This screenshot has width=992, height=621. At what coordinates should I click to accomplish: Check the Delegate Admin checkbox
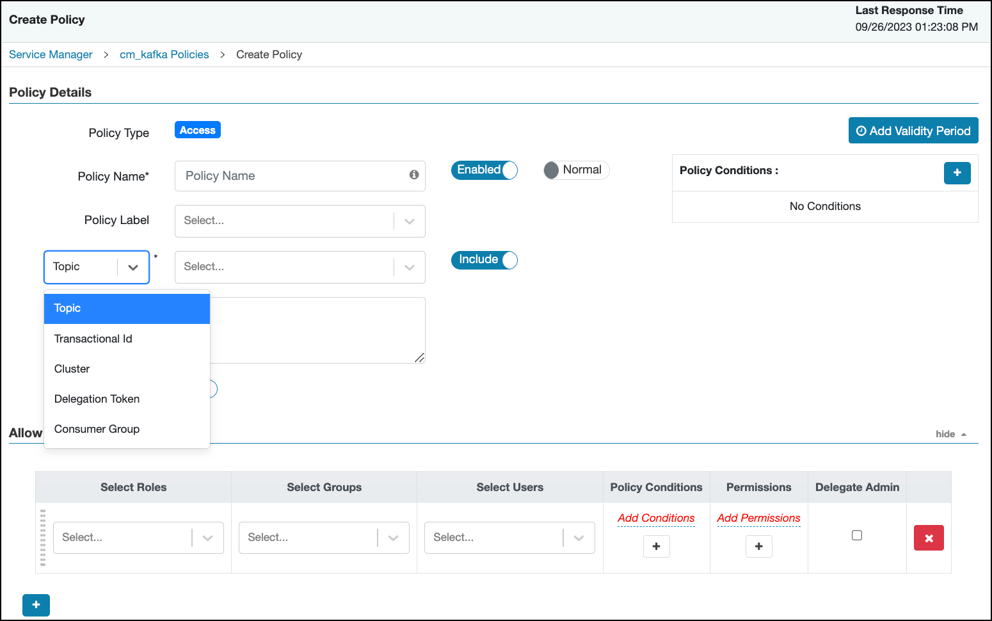857,535
